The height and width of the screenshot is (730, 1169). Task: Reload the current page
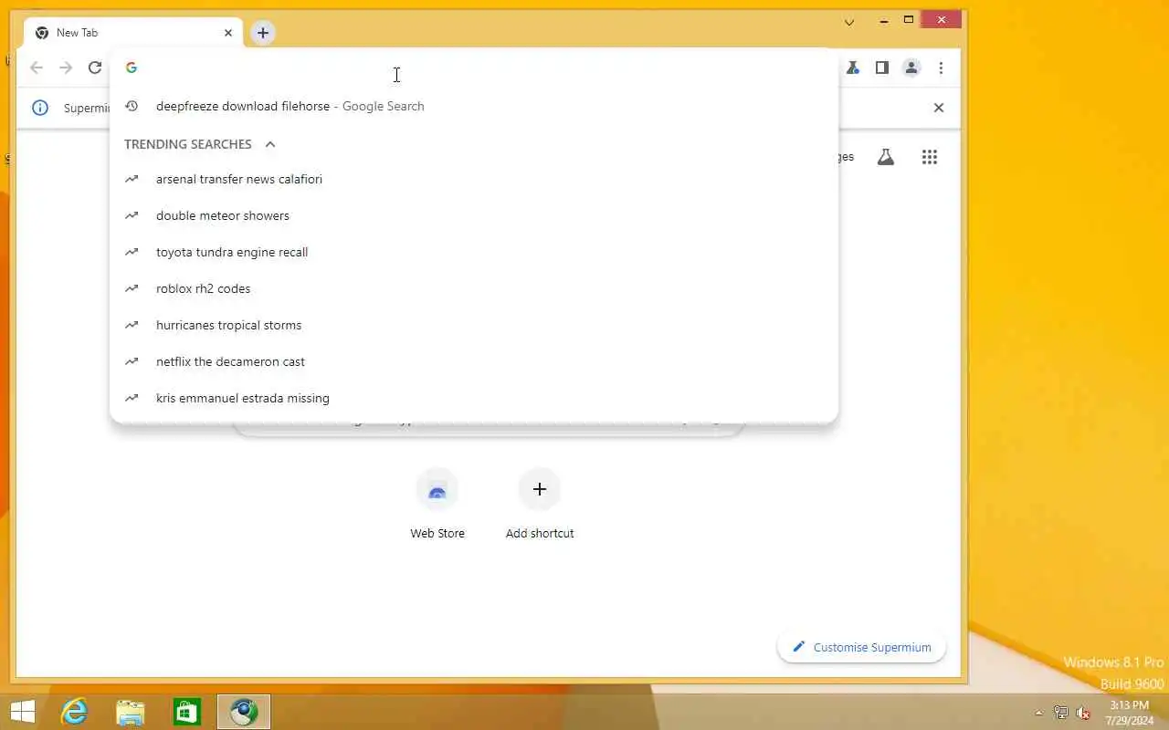click(95, 68)
